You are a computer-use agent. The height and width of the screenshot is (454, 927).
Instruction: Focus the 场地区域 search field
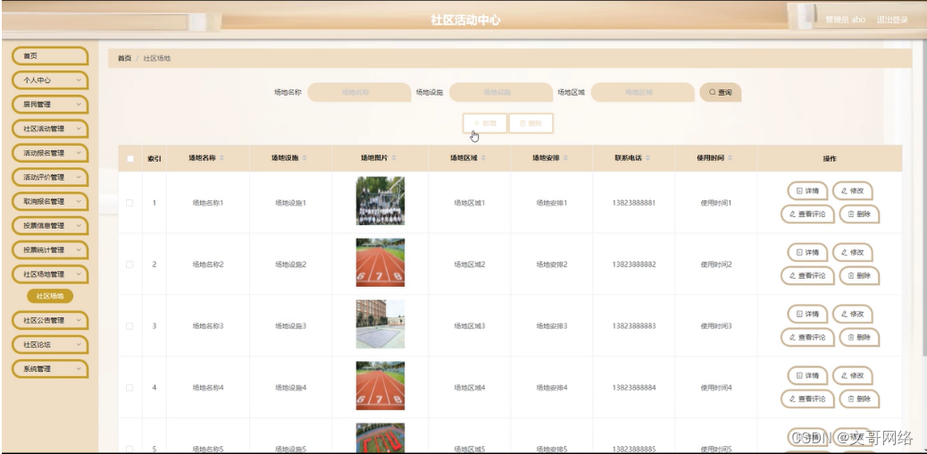(x=643, y=92)
